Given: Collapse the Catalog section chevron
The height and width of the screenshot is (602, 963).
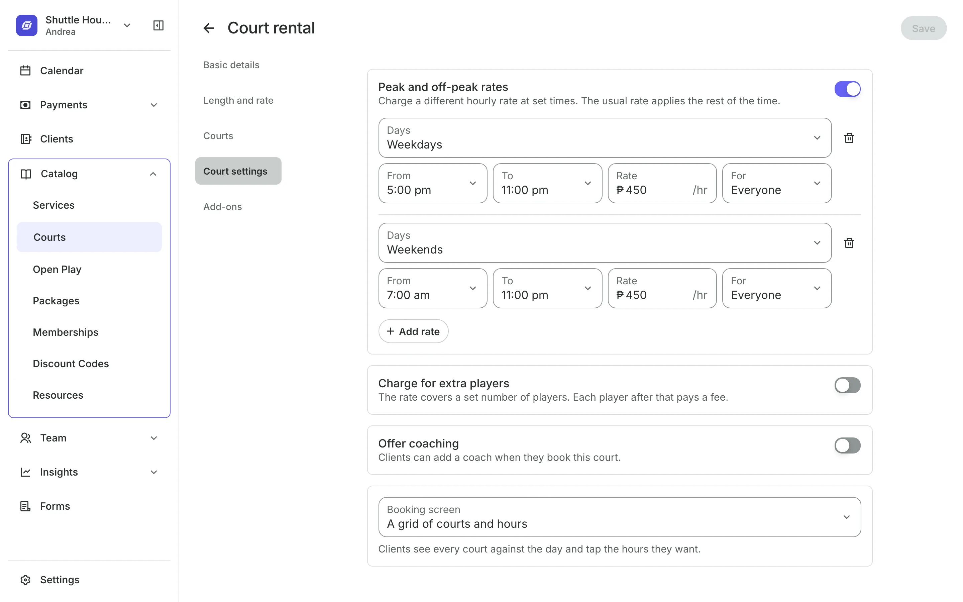Looking at the screenshot, I should (x=153, y=174).
